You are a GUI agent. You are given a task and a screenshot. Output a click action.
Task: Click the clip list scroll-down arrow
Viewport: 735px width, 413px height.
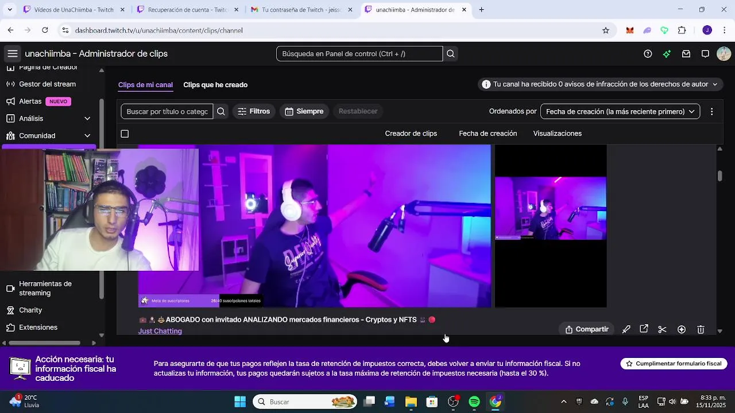click(719, 331)
